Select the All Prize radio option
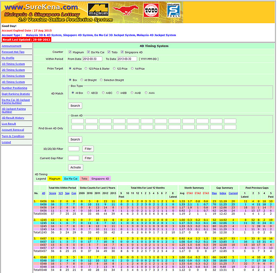This screenshot has height=273, width=277. 70,68
